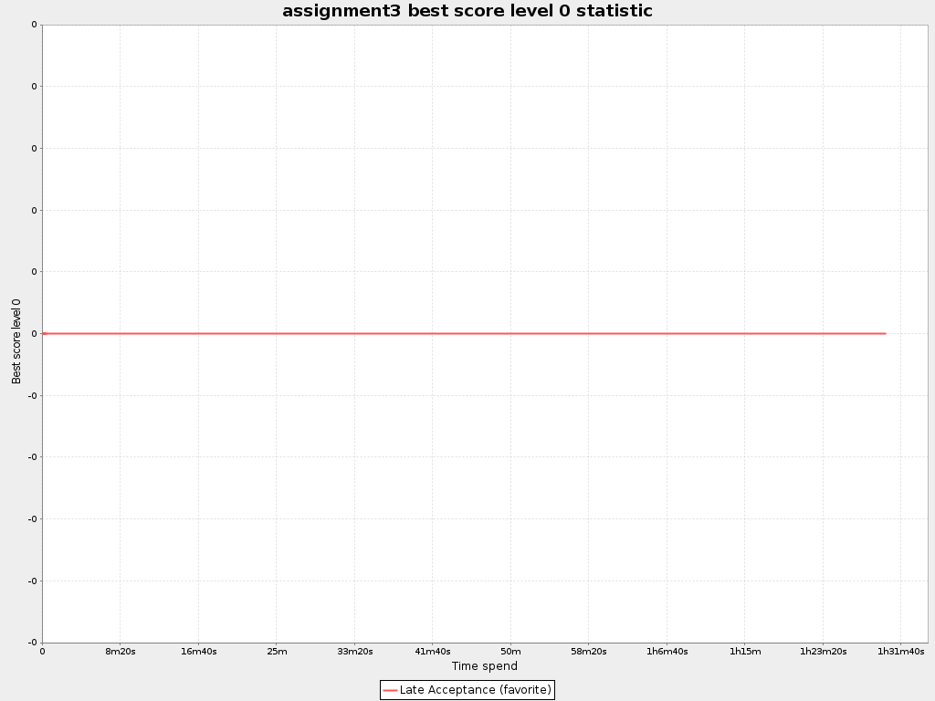Viewport: 935px width, 701px height.
Task: Click the 41m40s tick label
Action: [433, 652]
